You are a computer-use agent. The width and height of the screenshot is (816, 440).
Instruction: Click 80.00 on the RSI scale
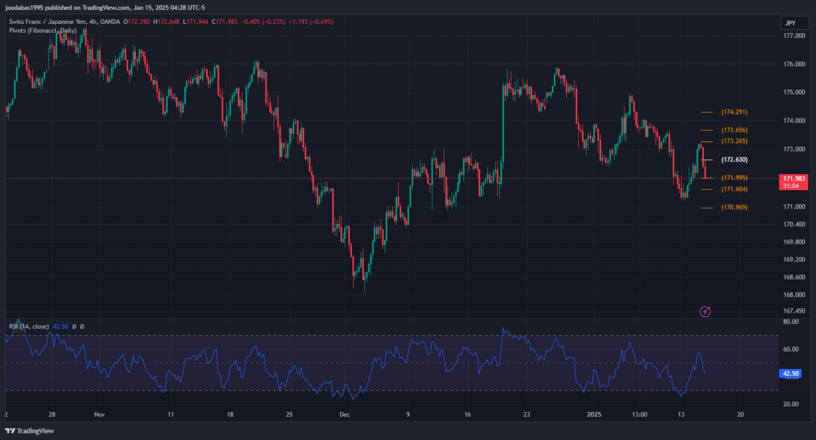click(x=791, y=322)
